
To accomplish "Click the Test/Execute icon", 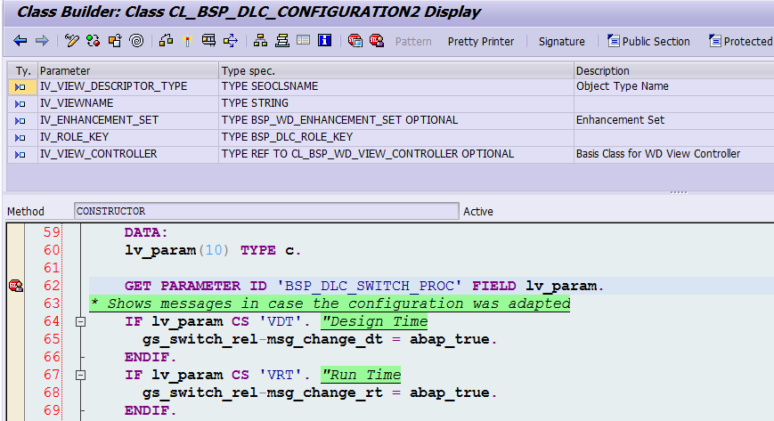I will [x=208, y=41].
